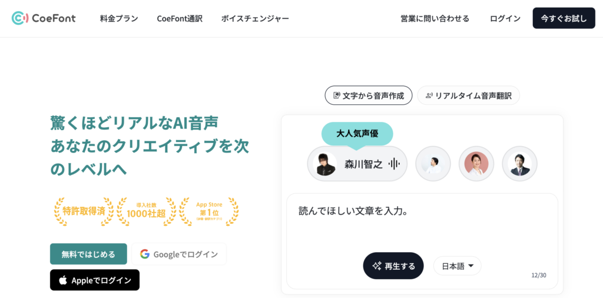The image size is (603, 298).
Task: Choose the woman avatar on pink background
Action: pos(476,164)
